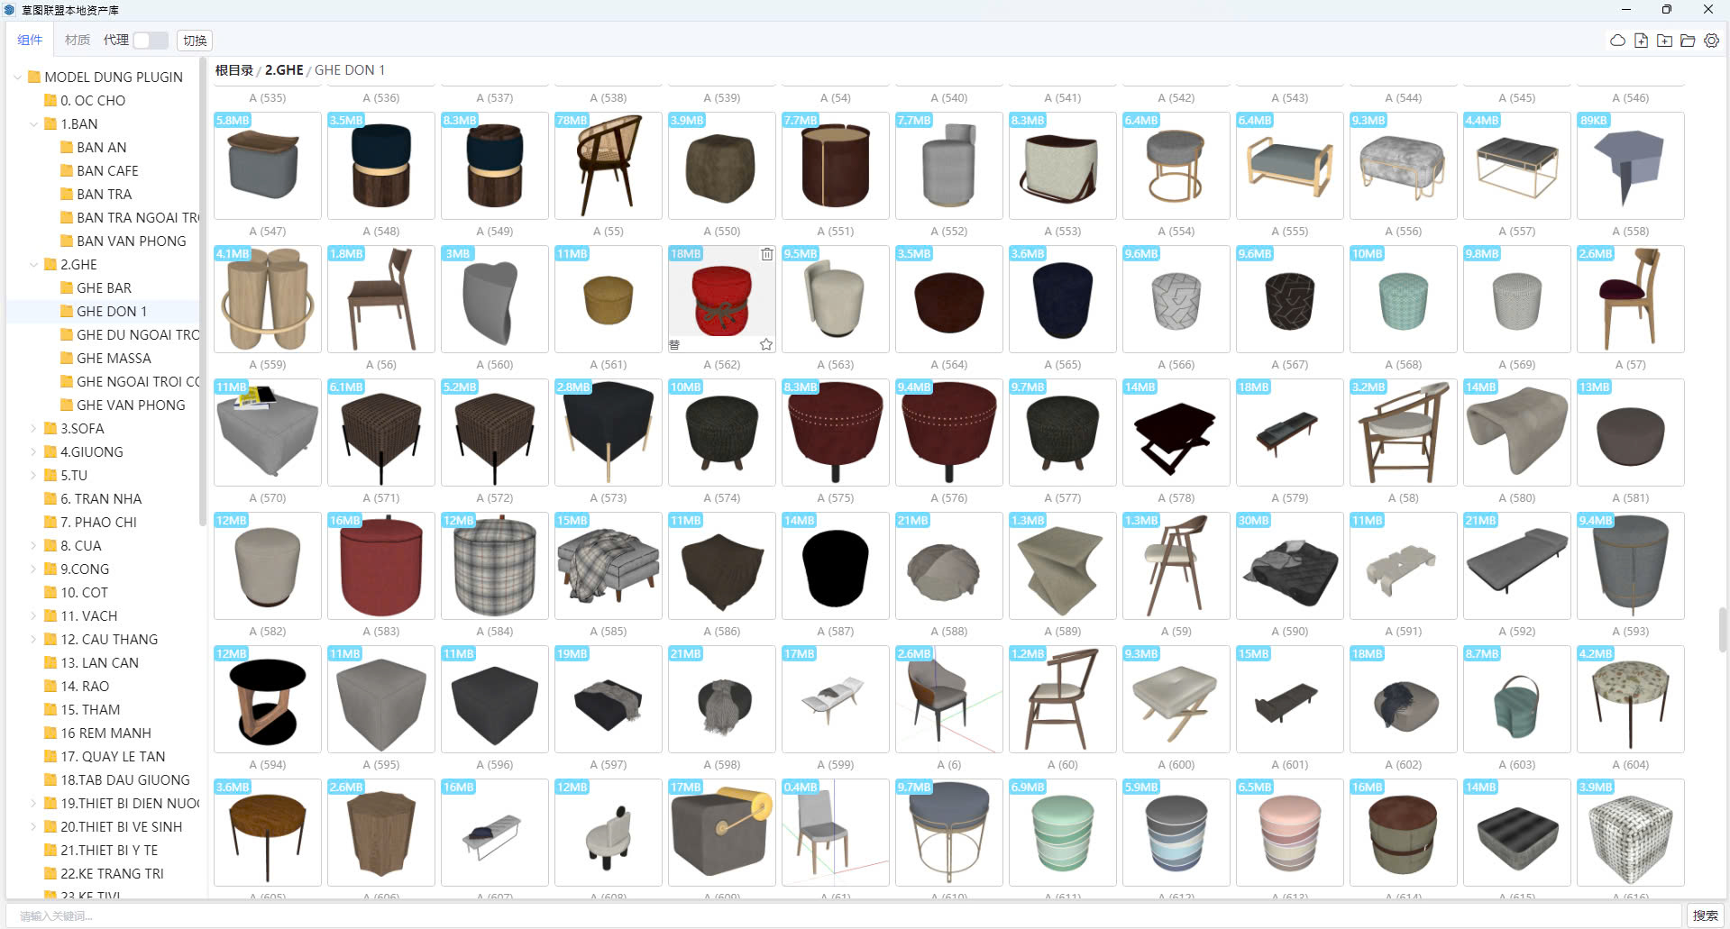Favorite the red stool with star icon
Image resolution: width=1730 pixels, height=929 pixels.
(x=765, y=344)
